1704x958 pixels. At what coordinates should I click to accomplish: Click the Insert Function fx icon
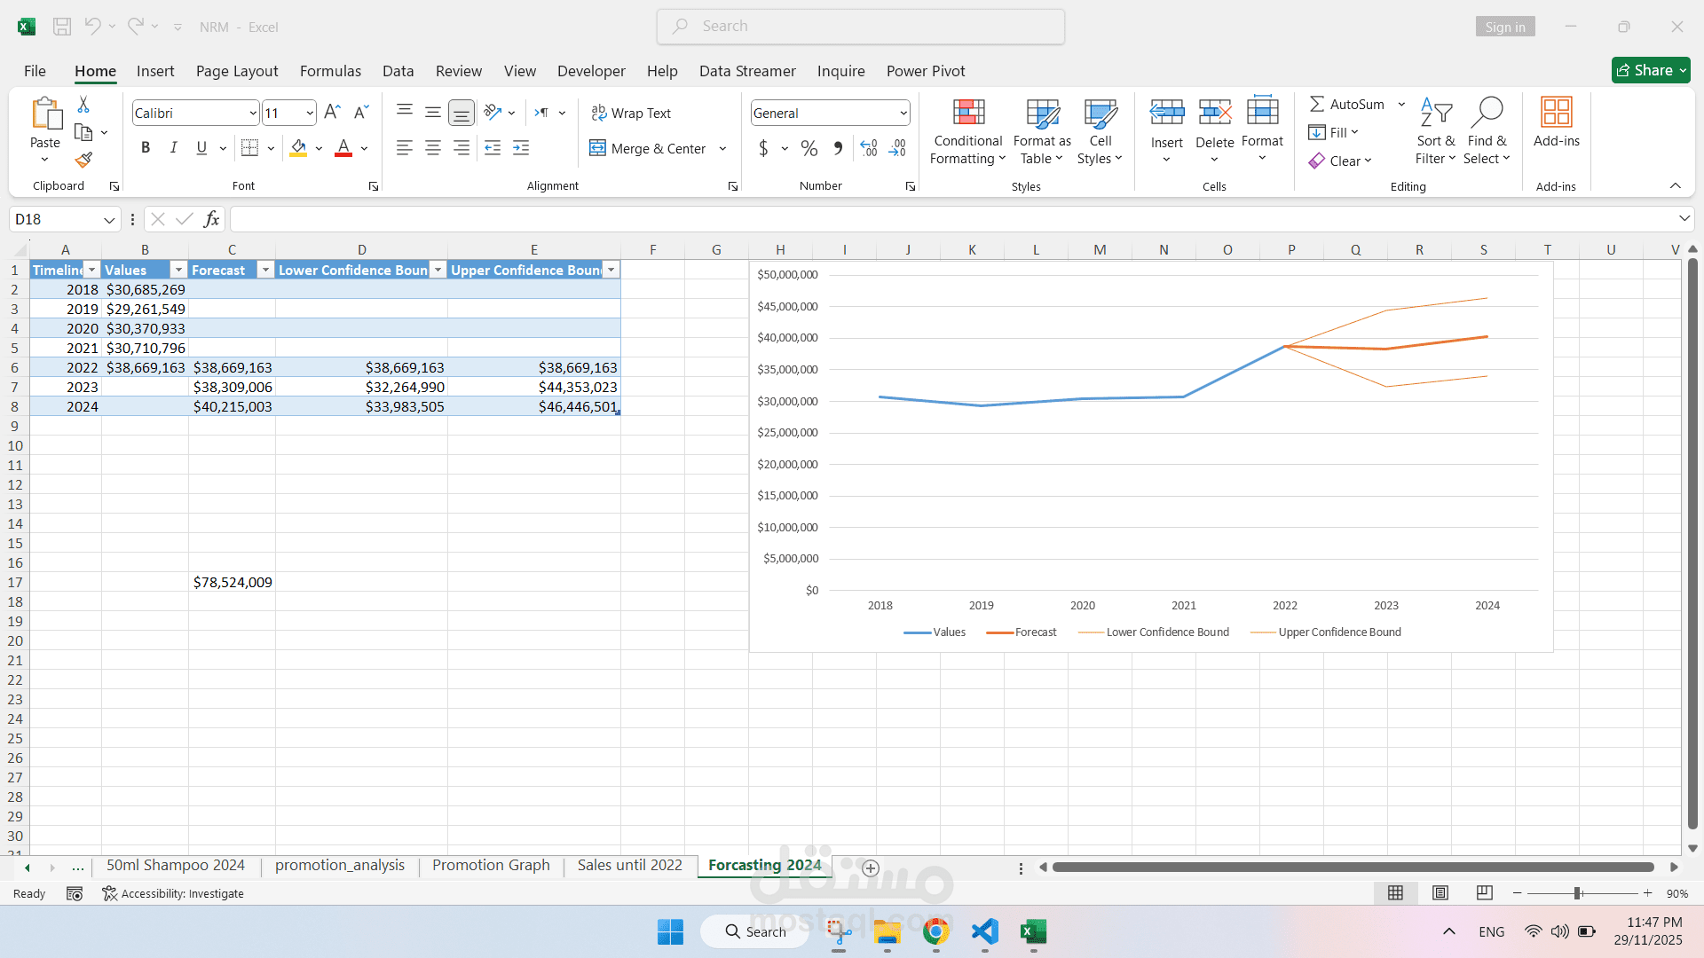tap(211, 219)
